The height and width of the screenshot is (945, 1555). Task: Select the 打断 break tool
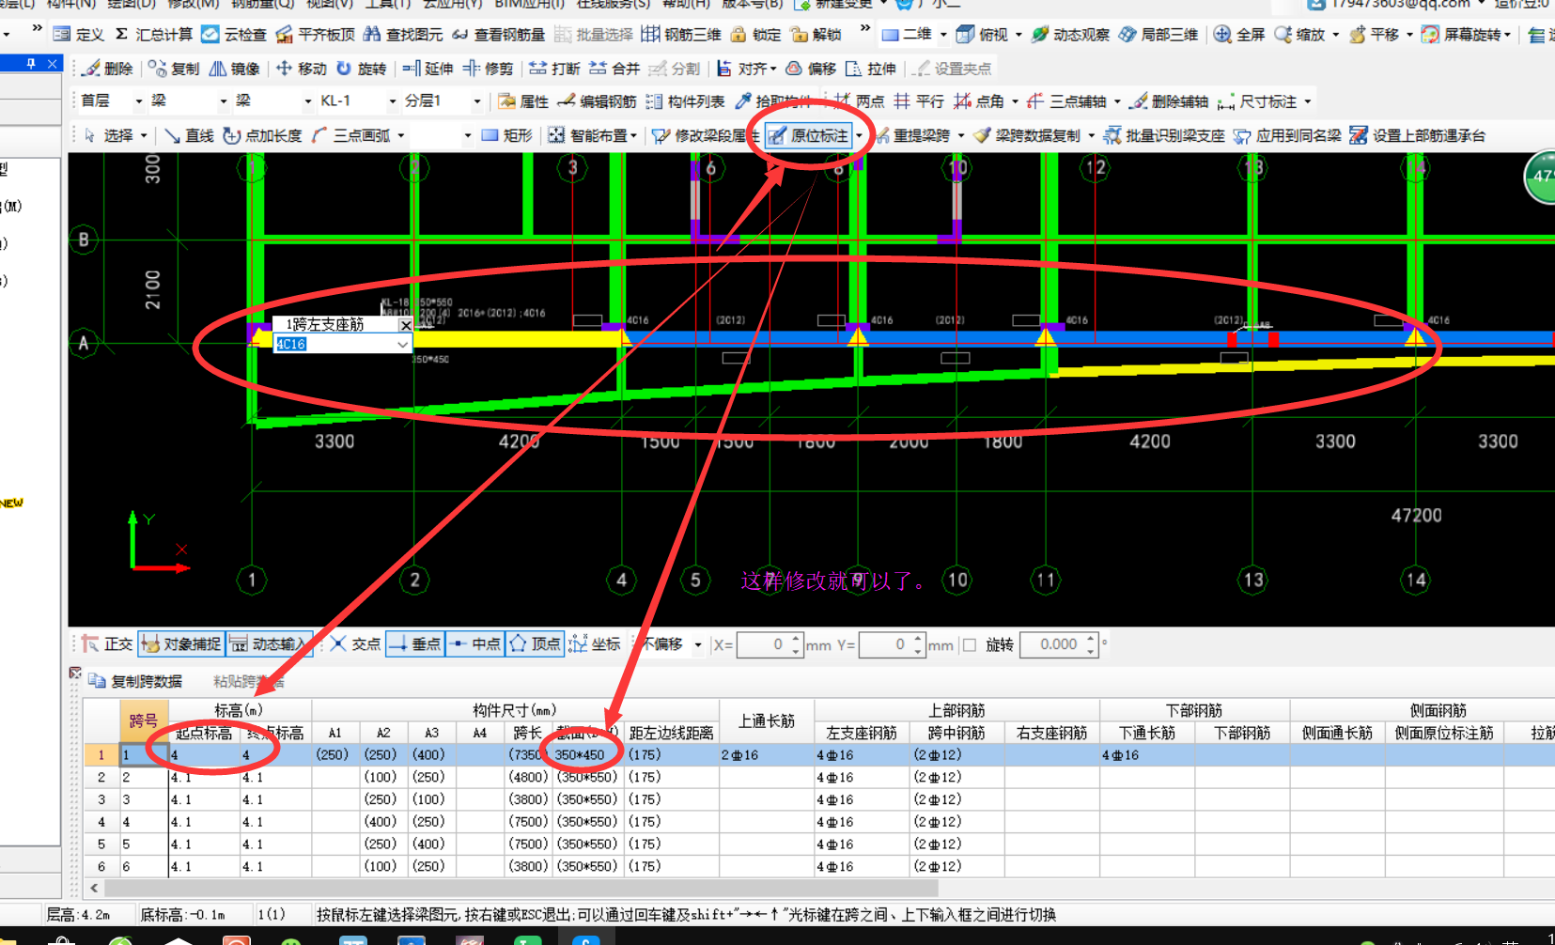[x=555, y=69]
